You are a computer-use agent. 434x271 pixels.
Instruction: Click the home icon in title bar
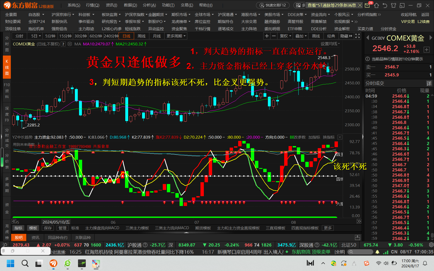pyautogui.click(x=376, y=5)
